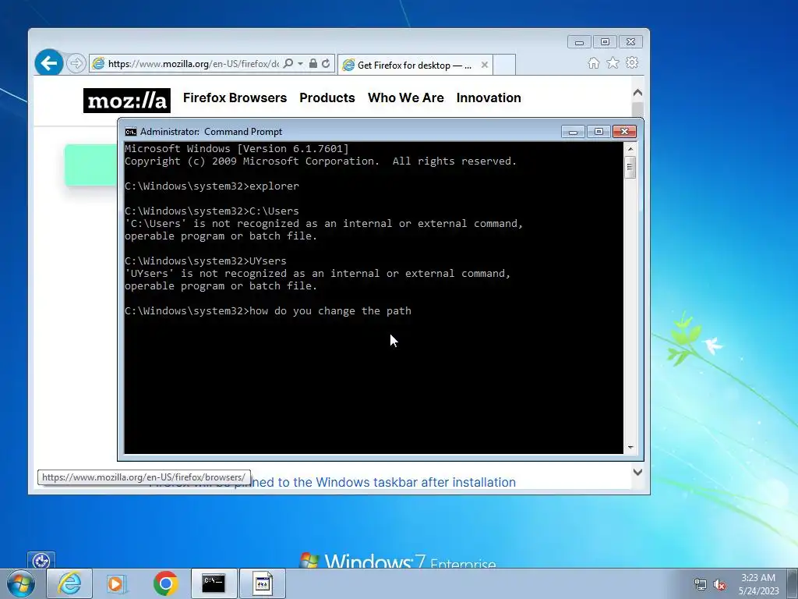Minimize the Internet Explorer window
The image size is (798, 599).
579,42
